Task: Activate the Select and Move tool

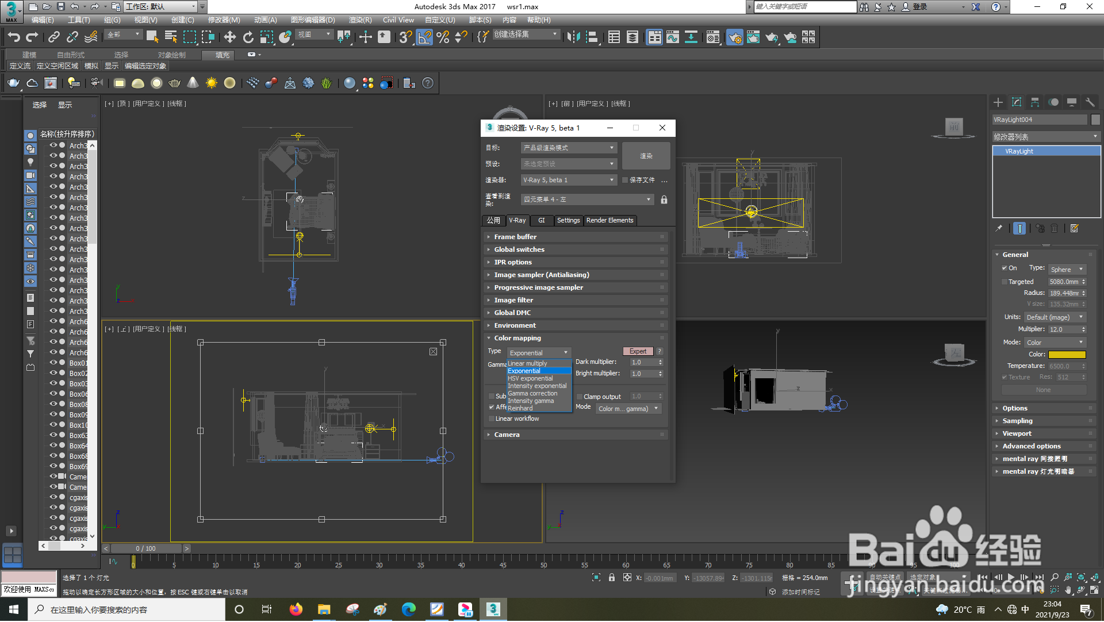Action: [229, 37]
